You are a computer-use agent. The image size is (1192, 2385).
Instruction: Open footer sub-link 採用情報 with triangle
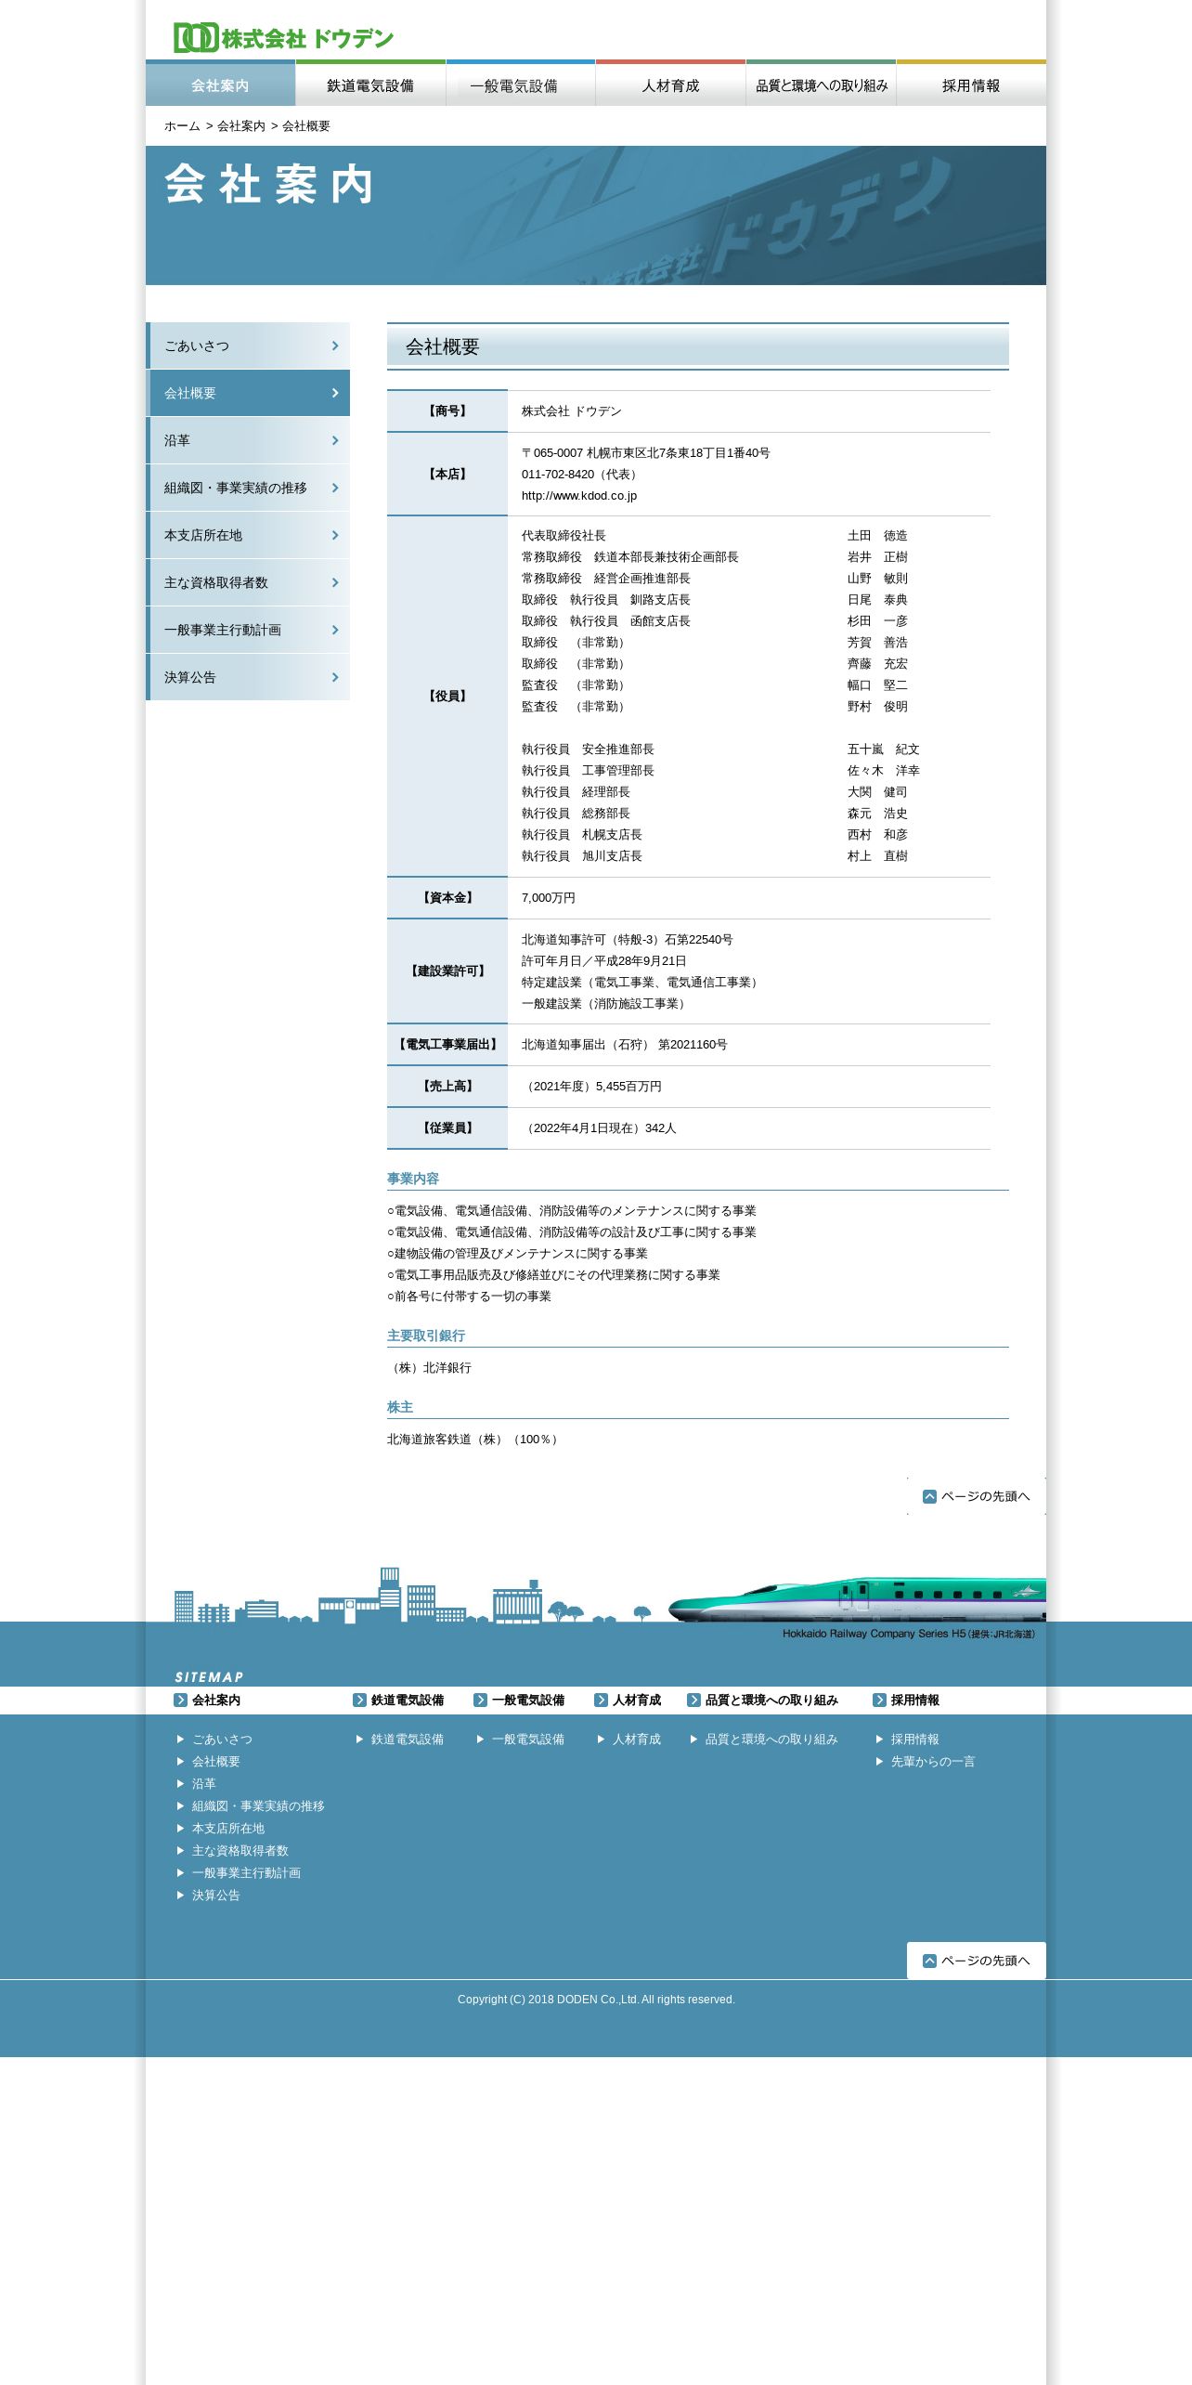click(915, 1739)
